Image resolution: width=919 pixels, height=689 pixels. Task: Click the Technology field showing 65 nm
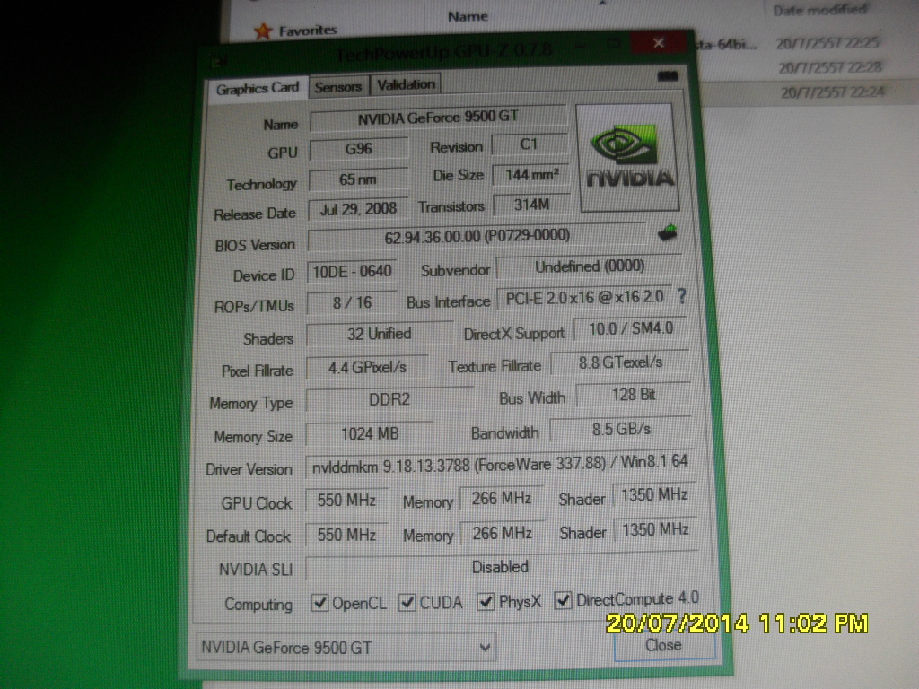(357, 179)
